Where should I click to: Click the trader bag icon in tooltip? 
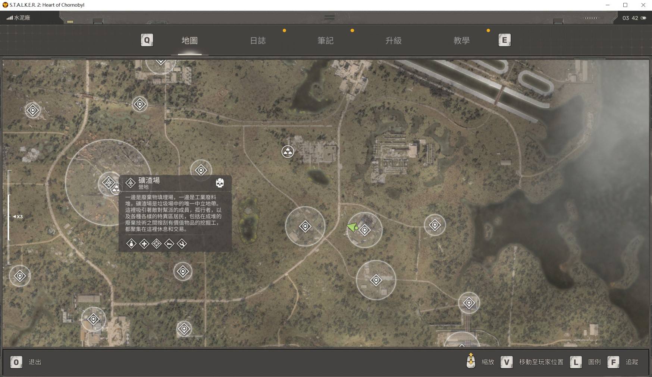[x=131, y=244]
